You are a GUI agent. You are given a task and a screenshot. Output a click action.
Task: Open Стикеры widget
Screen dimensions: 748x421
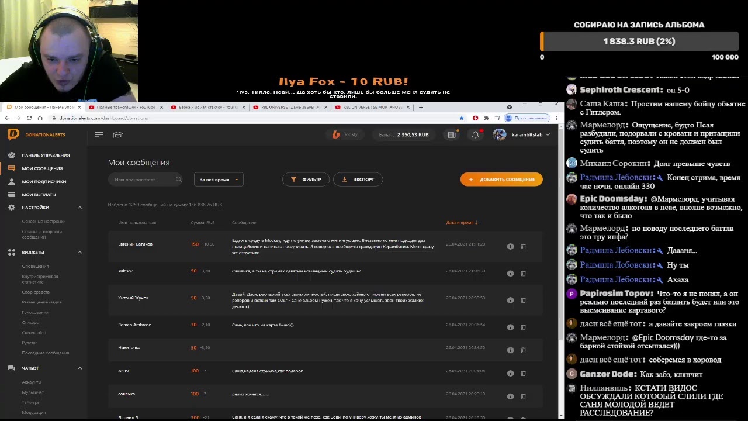pos(30,322)
